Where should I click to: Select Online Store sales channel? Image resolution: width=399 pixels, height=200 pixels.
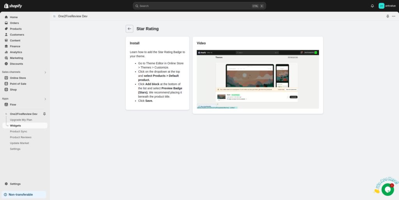point(18,78)
